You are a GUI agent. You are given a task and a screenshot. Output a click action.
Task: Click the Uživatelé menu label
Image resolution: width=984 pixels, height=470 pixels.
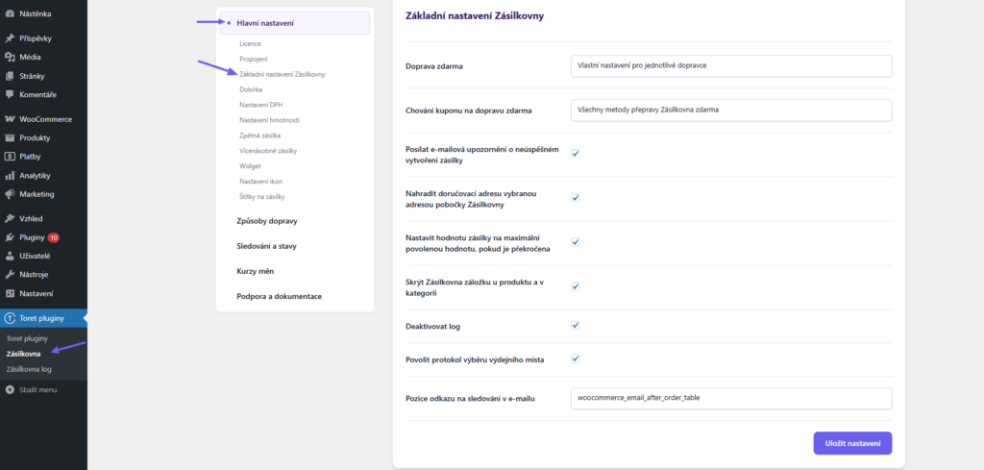(35, 256)
